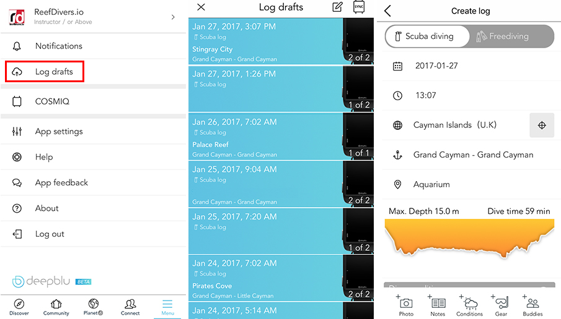The height and width of the screenshot is (319, 561).
Task: Open About menu entry
Action: tap(93, 208)
